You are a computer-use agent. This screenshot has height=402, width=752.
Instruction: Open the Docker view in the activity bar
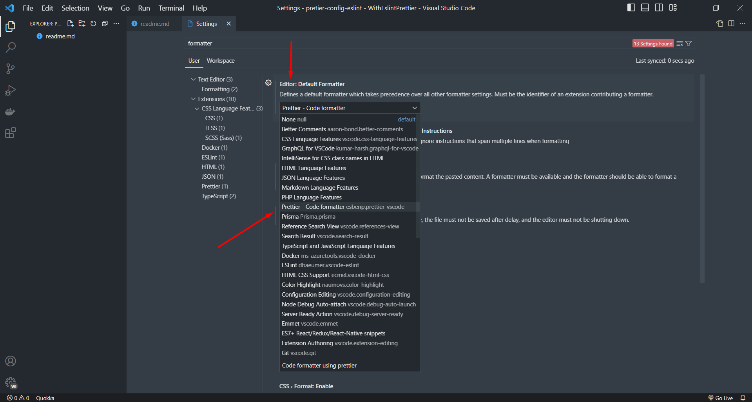(x=11, y=112)
